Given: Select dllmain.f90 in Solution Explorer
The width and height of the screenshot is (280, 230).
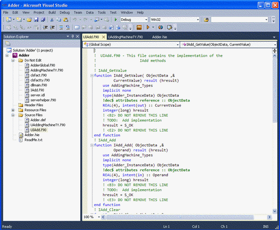Looking at the screenshot, I should coord(39,85).
